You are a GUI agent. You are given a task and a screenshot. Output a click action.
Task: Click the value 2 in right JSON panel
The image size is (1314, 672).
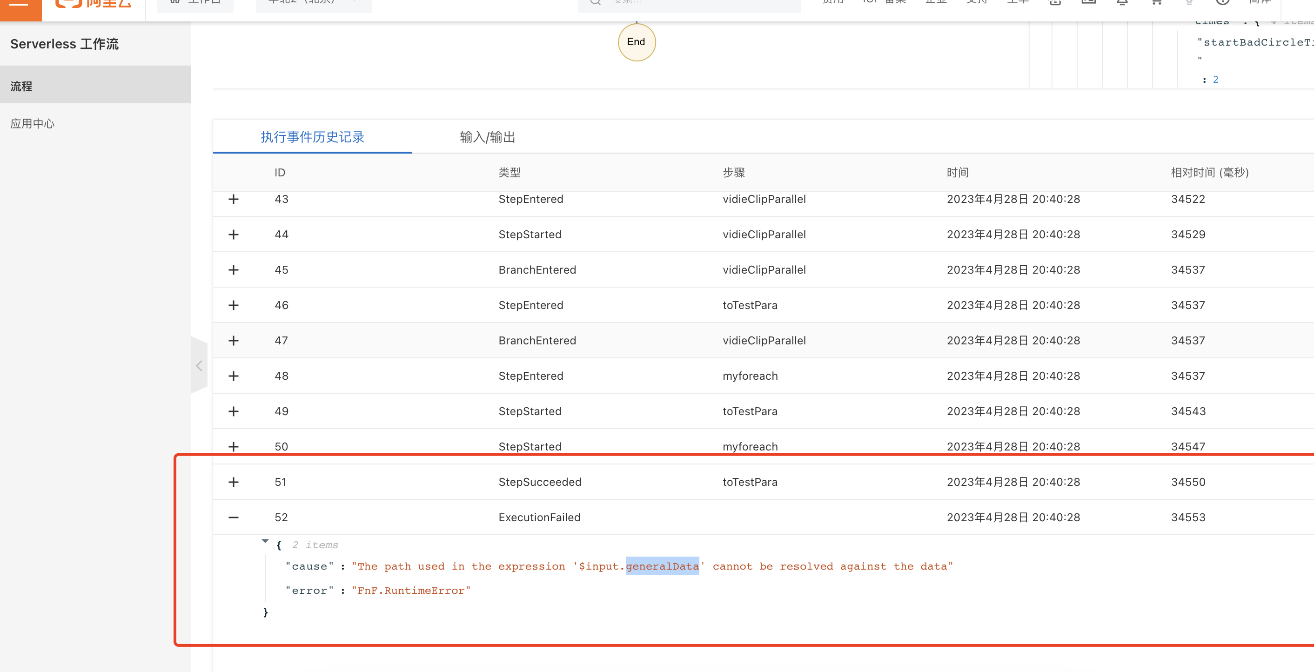(1215, 80)
